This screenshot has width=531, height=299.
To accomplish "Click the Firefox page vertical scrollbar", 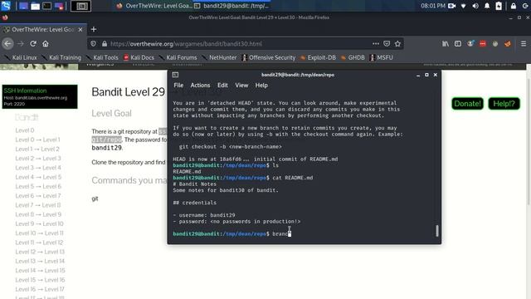I will click(529, 142).
